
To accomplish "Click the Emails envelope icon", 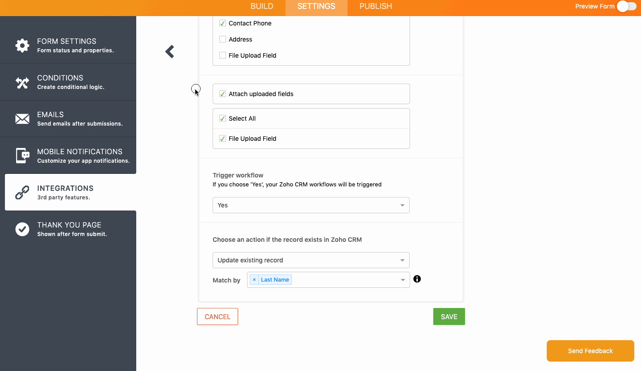I will (22, 119).
